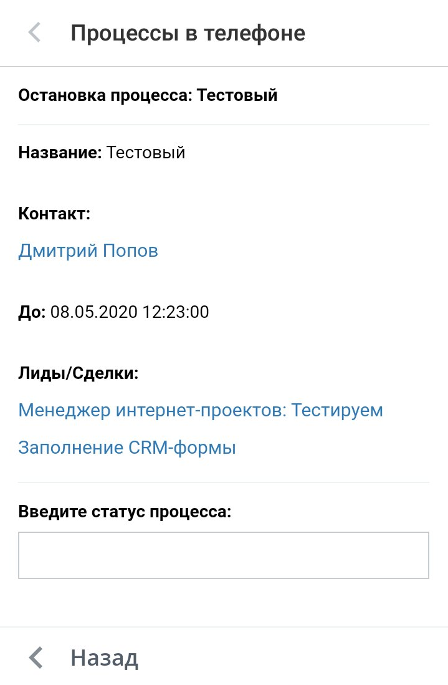Click the Лиды/Сделки: section label
The width and height of the screenshot is (448, 685).
coord(78,373)
